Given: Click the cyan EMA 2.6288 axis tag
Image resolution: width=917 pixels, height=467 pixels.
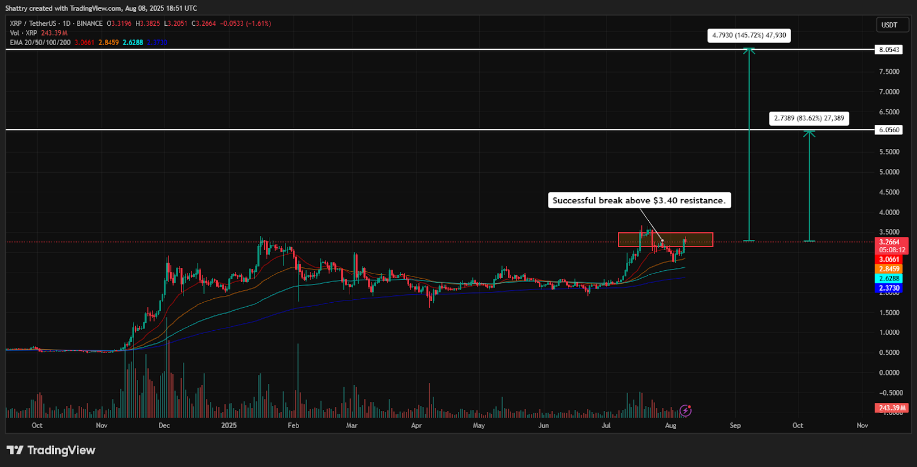Looking at the screenshot, I should [889, 279].
